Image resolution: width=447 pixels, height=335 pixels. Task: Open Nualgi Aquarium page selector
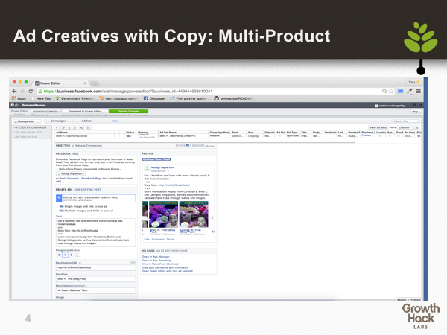click(x=71, y=173)
